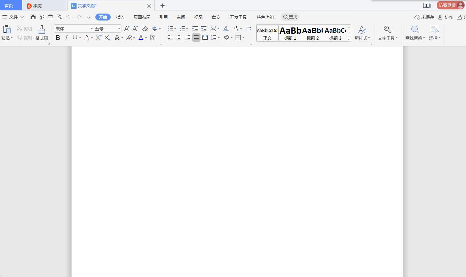Click the 查找 search box

click(x=290, y=17)
